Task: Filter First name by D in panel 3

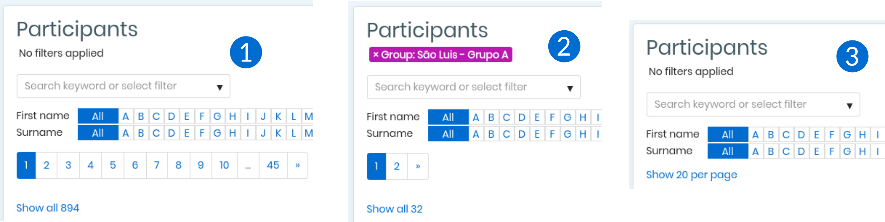Action: (801, 135)
